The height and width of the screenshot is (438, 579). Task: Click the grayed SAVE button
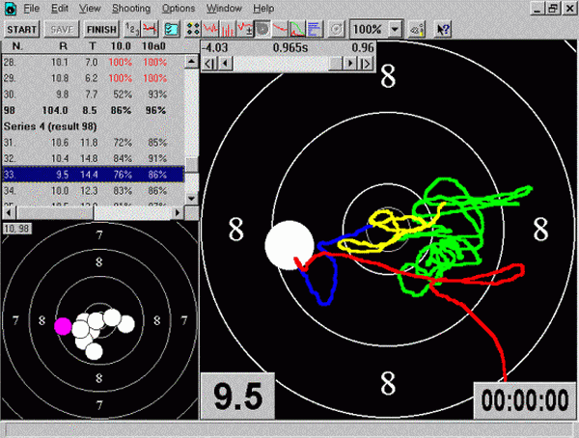coord(62,30)
